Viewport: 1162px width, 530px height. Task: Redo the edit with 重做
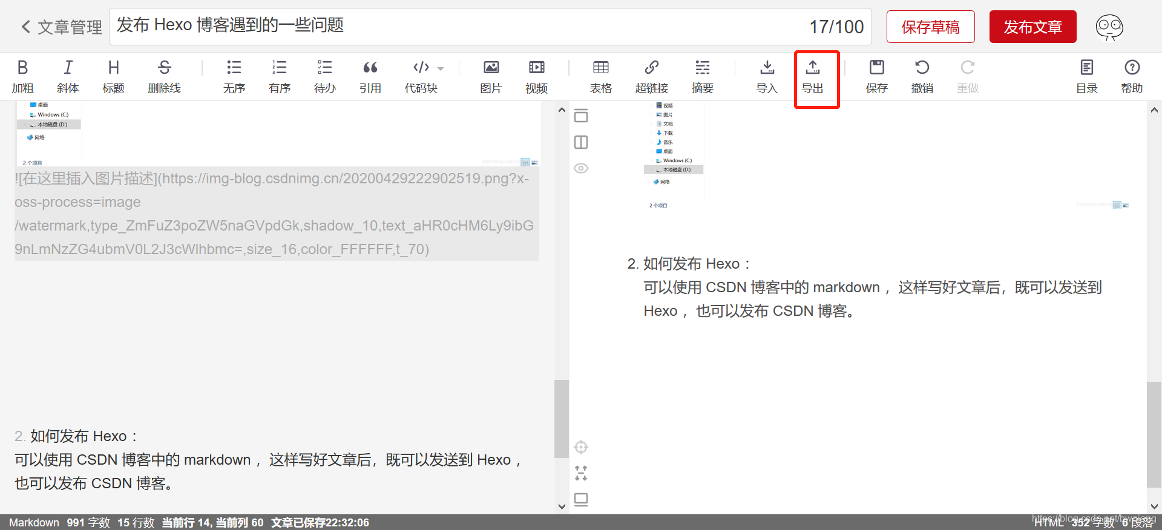pyautogui.click(x=967, y=76)
